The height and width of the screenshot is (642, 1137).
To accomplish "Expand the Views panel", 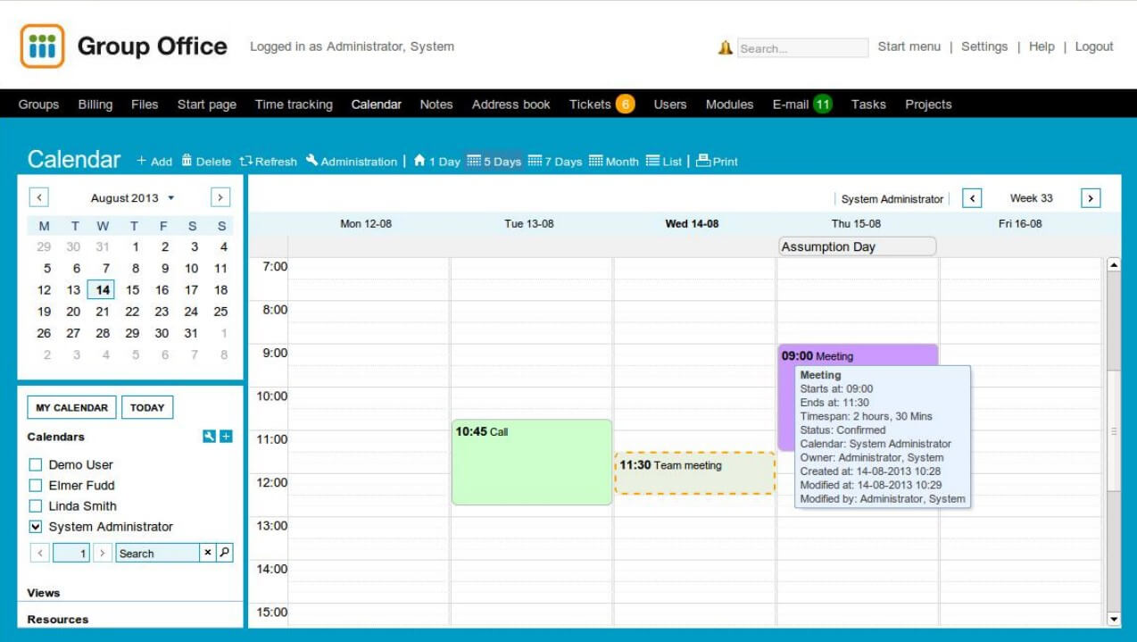I will click(130, 593).
